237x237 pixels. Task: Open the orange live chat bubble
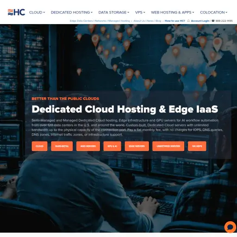click(x=230, y=227)
